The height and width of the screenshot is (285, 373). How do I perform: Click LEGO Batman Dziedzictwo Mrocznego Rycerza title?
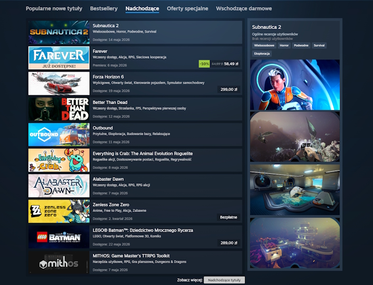click(x=143, y=230)
